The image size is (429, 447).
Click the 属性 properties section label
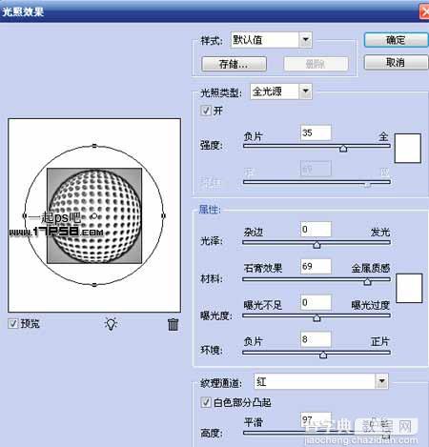click(210, 210)
